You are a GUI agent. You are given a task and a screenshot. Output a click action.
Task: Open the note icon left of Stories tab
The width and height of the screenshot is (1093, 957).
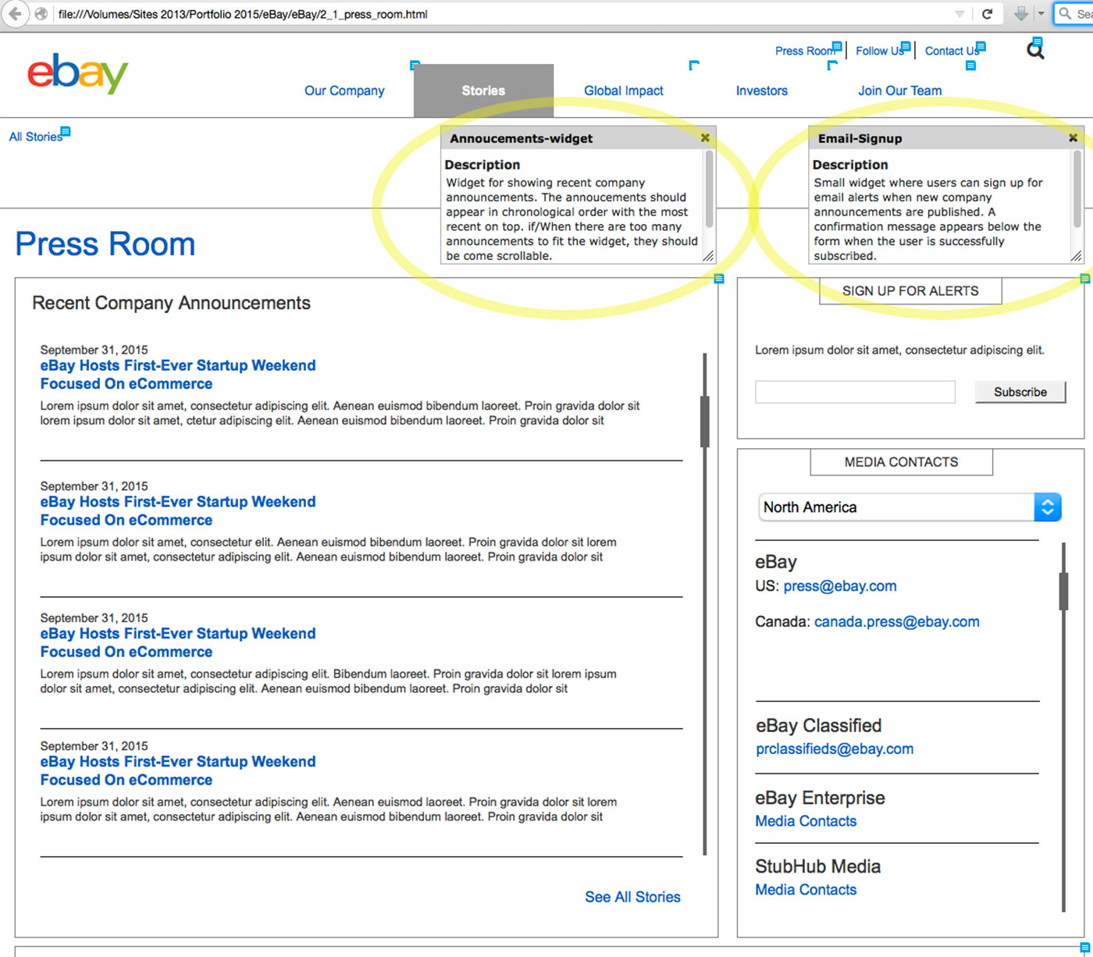(x=415, y=66)
